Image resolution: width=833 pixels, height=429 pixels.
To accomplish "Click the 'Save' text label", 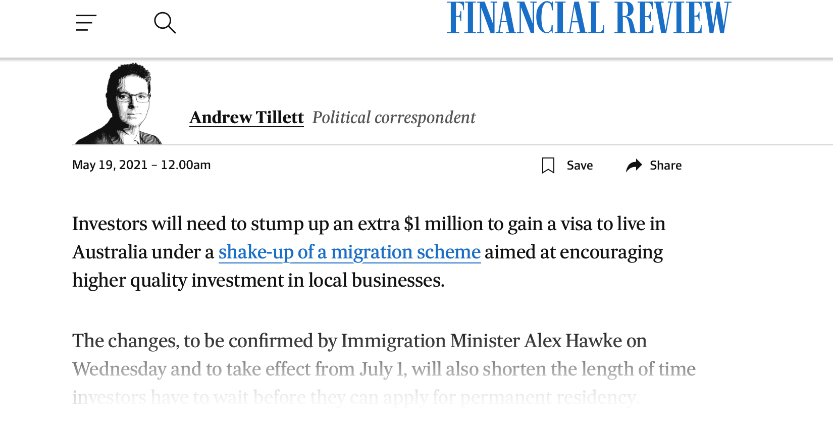I will (580, 166).
